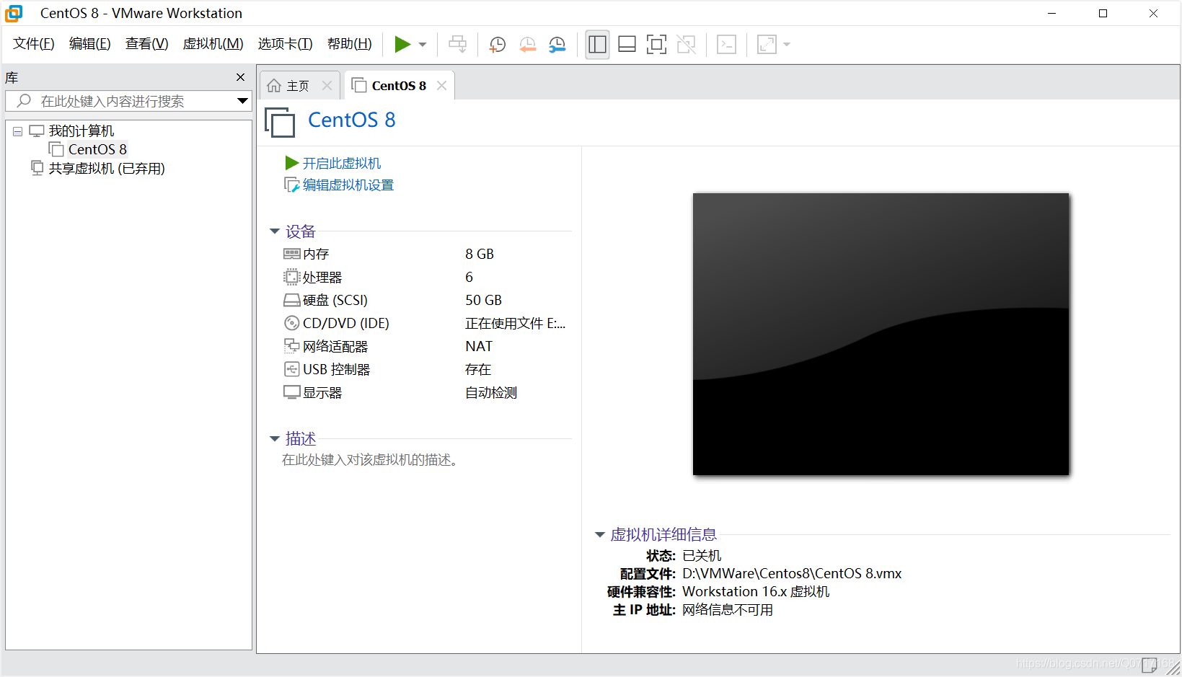Click the large CentOS 8 VM header icon
The image size is (1182, 677).
280,122
